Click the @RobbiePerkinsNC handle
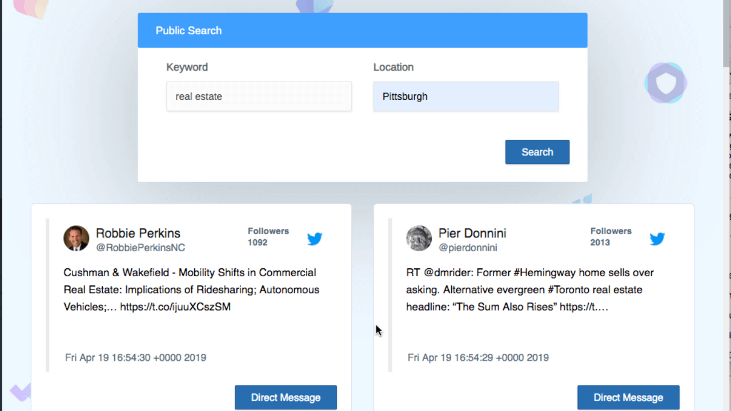Viewport: 731px width, 411px height. (140, 248)
